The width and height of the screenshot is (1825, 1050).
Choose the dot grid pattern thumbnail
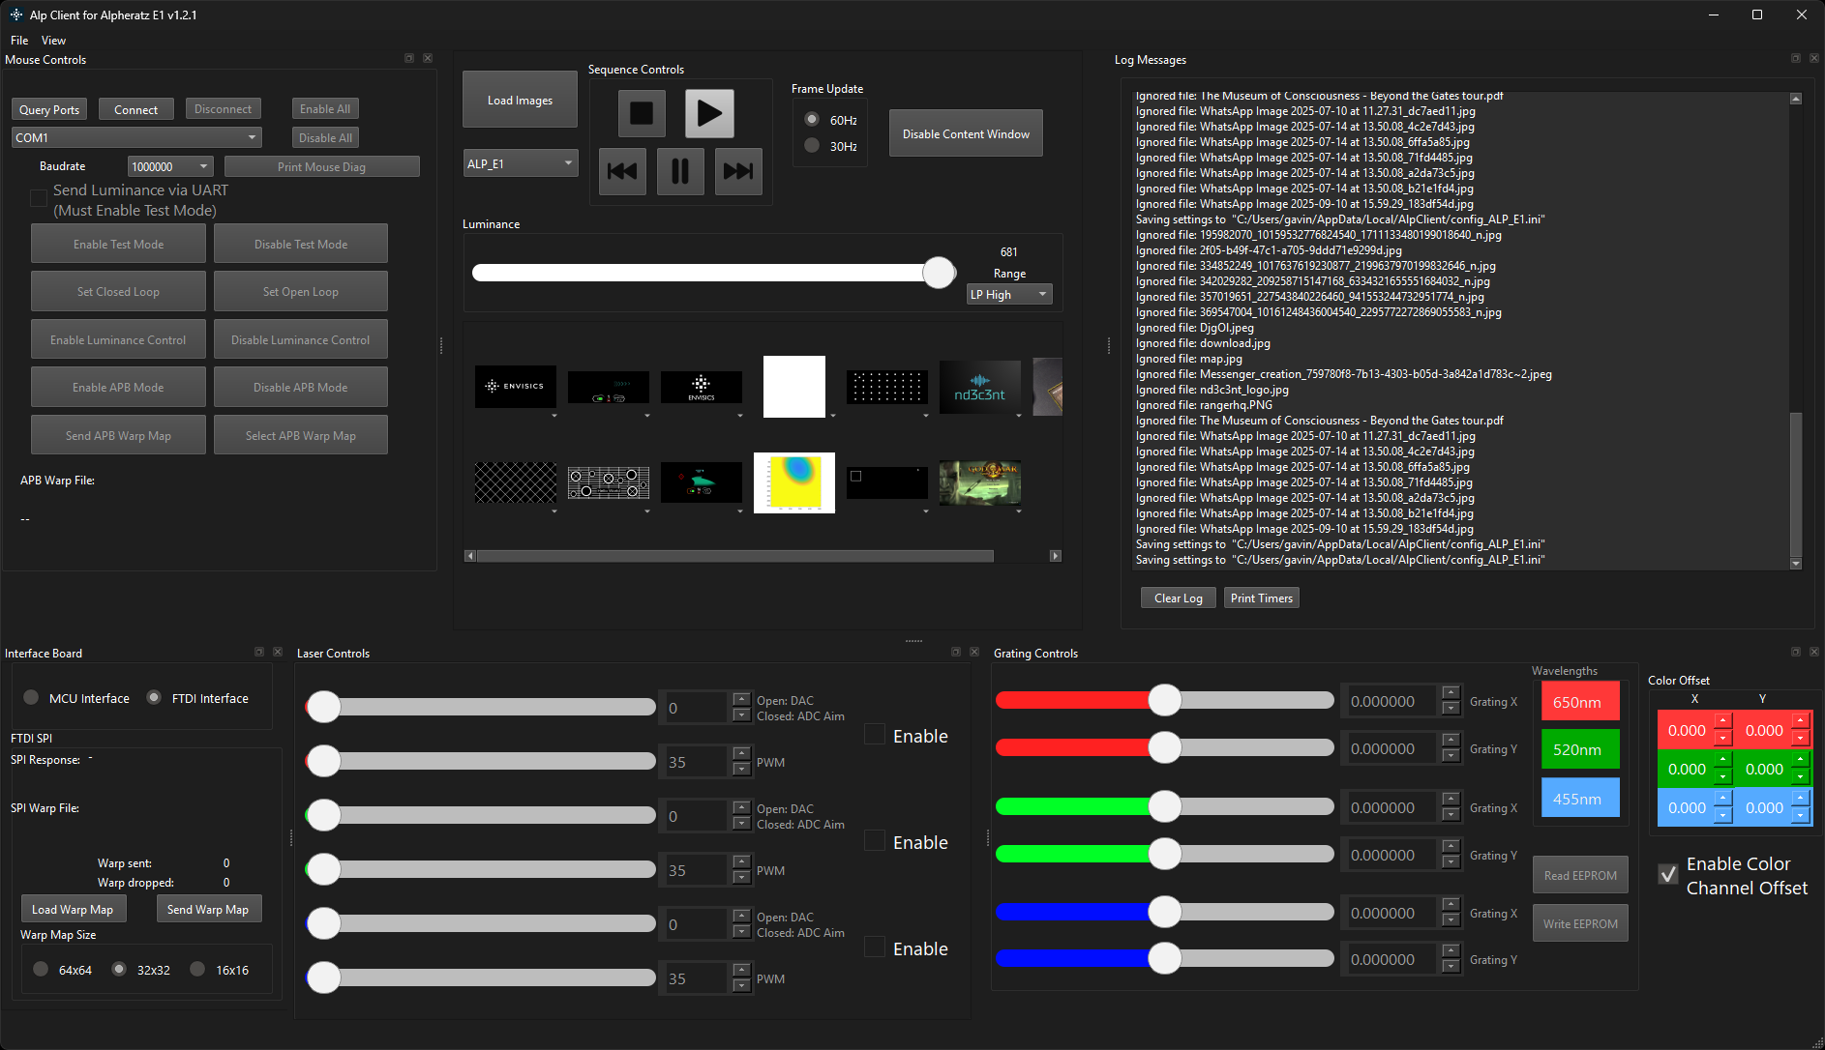[x=887, y=387]
